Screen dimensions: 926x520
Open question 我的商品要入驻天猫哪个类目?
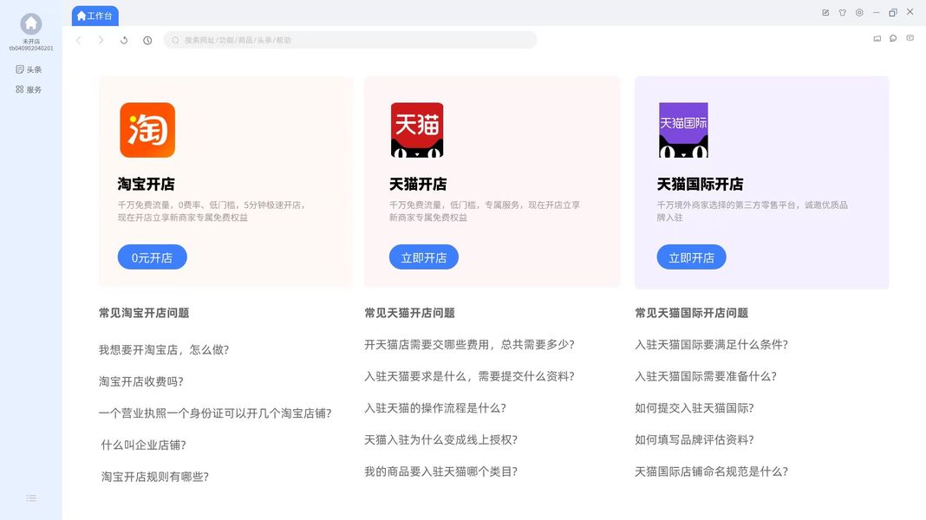[x=441, y=471]
